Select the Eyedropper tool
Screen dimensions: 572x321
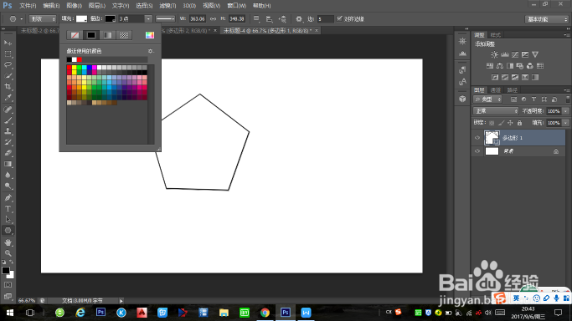pyautogui.click(x=8, y=98)
